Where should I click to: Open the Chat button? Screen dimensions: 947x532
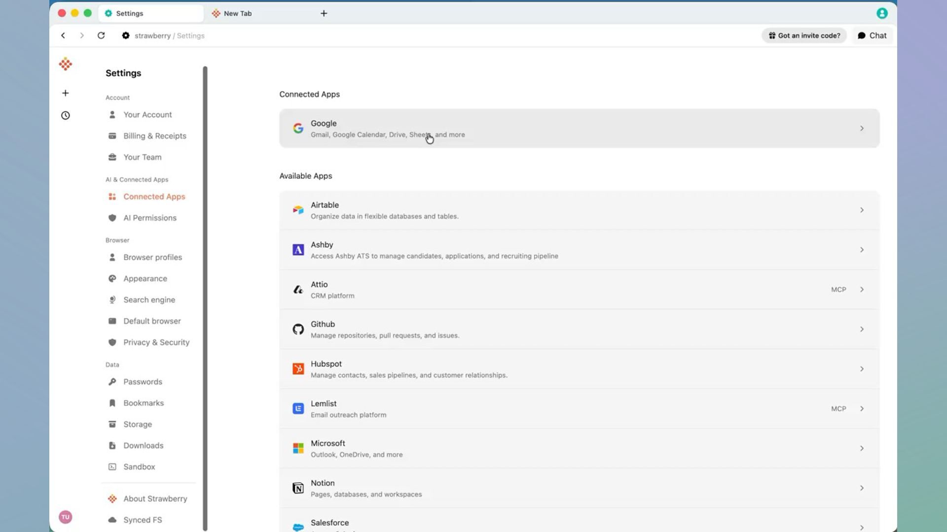[x=872, y=35]
